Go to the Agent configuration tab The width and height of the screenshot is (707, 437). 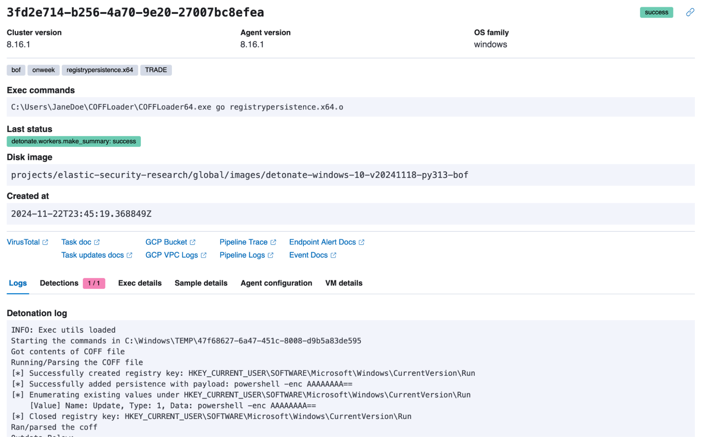coord(276,283)
